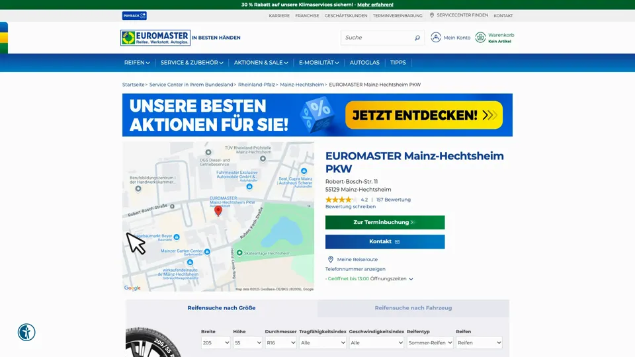Expand the Öffnungszeiten opening hours
Image resolution: width=635 pixels, height=357 pixels.
pos(392,279)
